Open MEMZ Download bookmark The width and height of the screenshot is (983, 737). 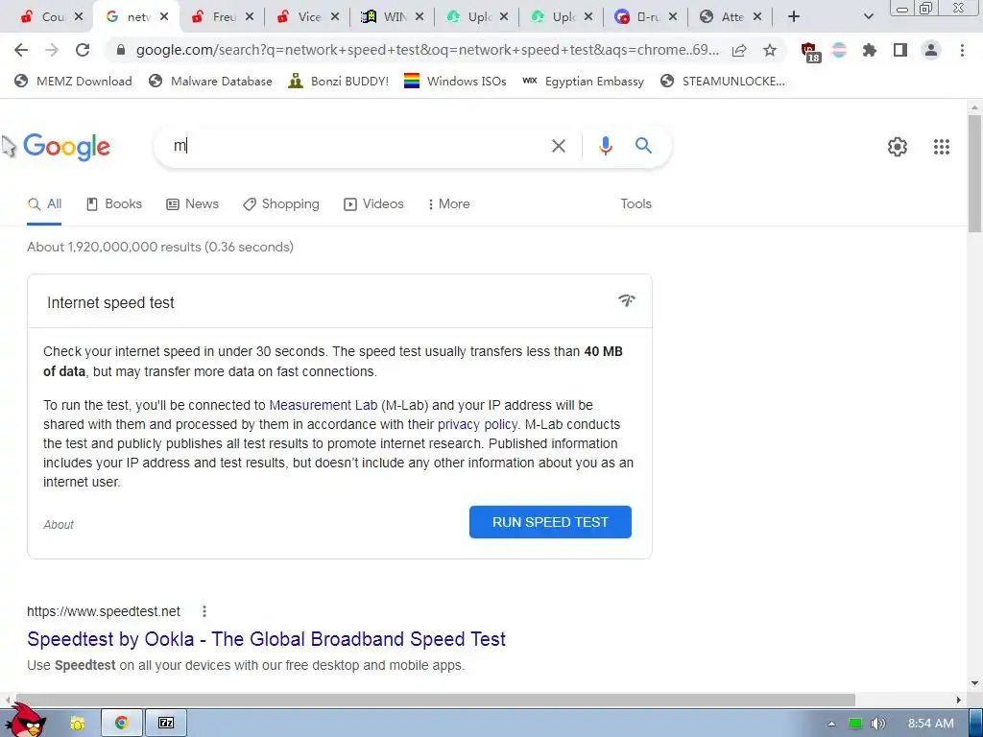pos(74,81)
